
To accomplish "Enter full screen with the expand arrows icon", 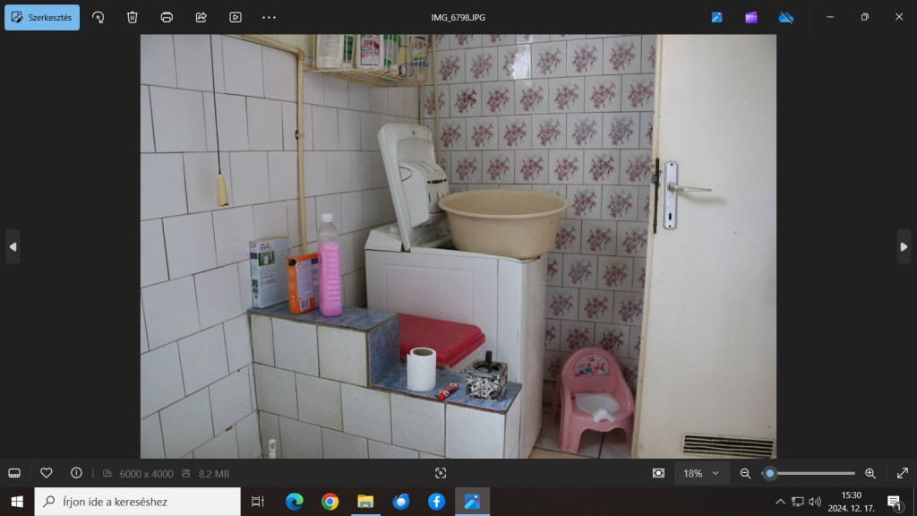I will click(x=902, y=473).
